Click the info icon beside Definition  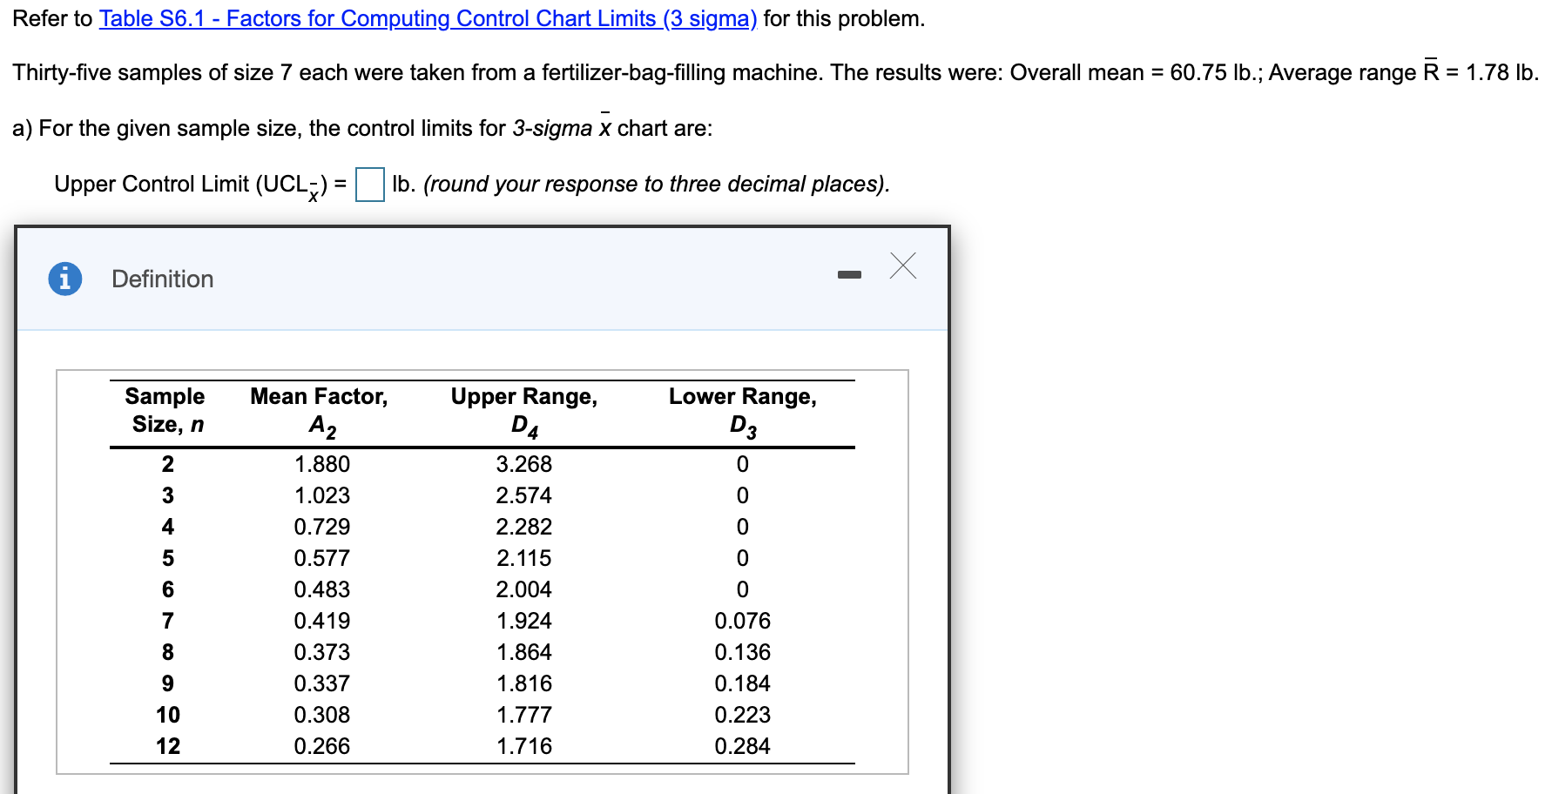click(65, 278)
